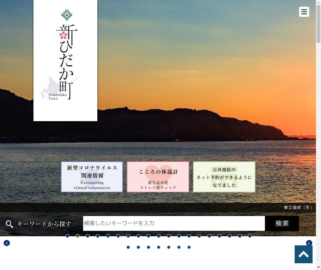This screenshot has height=270, width=321.
Task: Open the 公共施設のネット予約 banner
Action: tap(224, 177)
